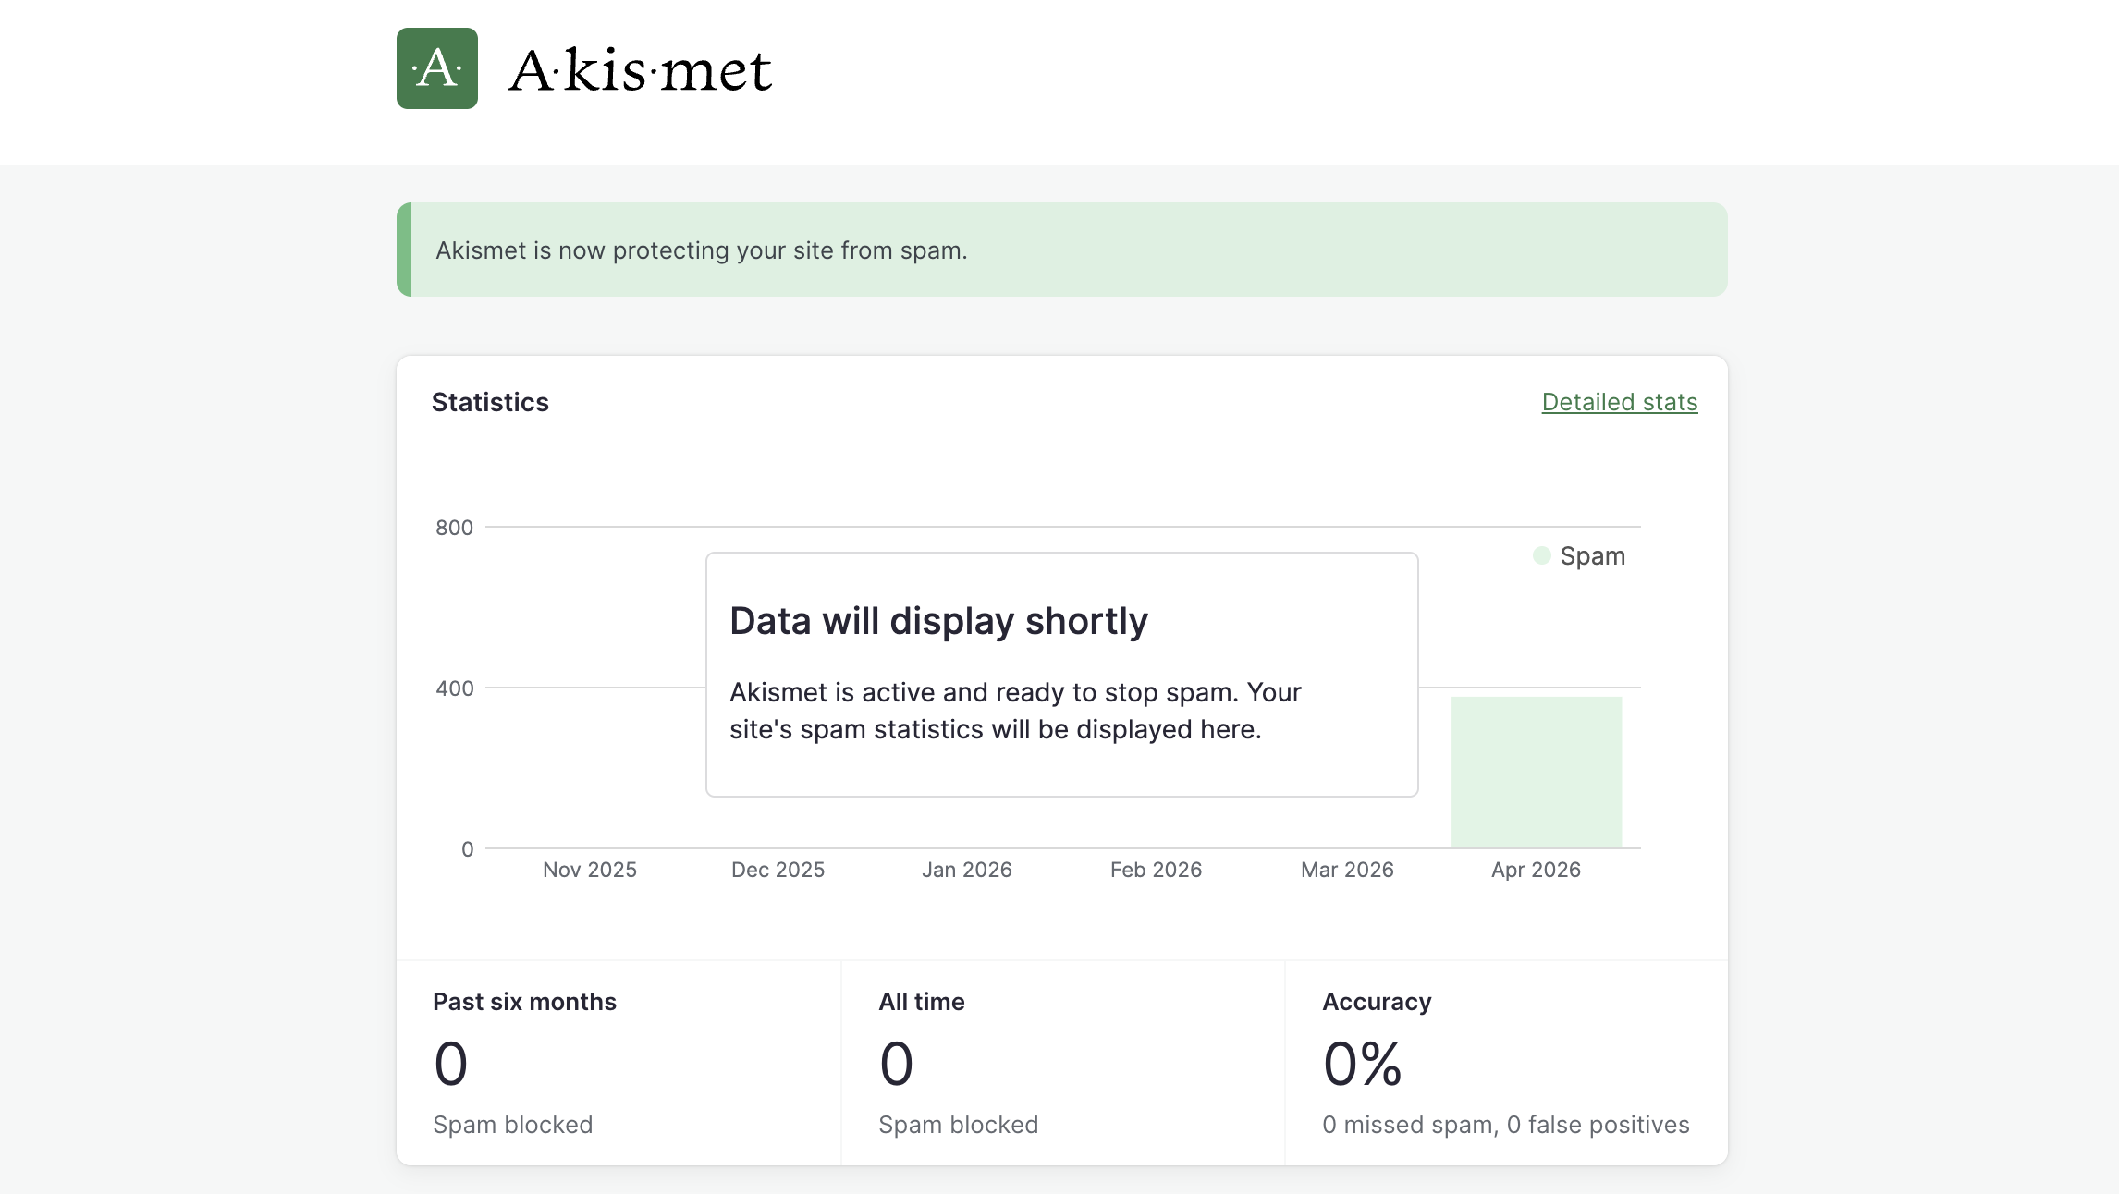The image size is (2119, 1194).
Task: Click '0 missed spam, 0 false positives'
Action: coord(1506,1125)
